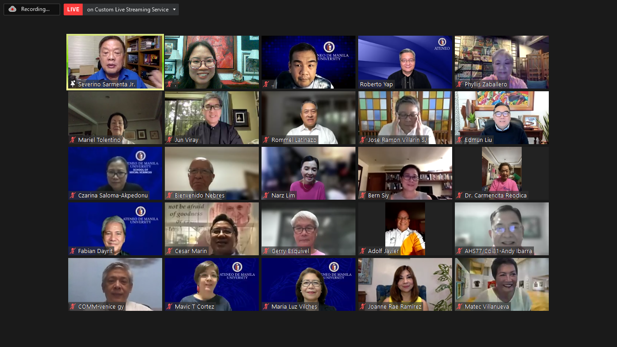Click muted mic icon beside Mavic T Cortez
The image size is (617, 347).
click(169, 306)
